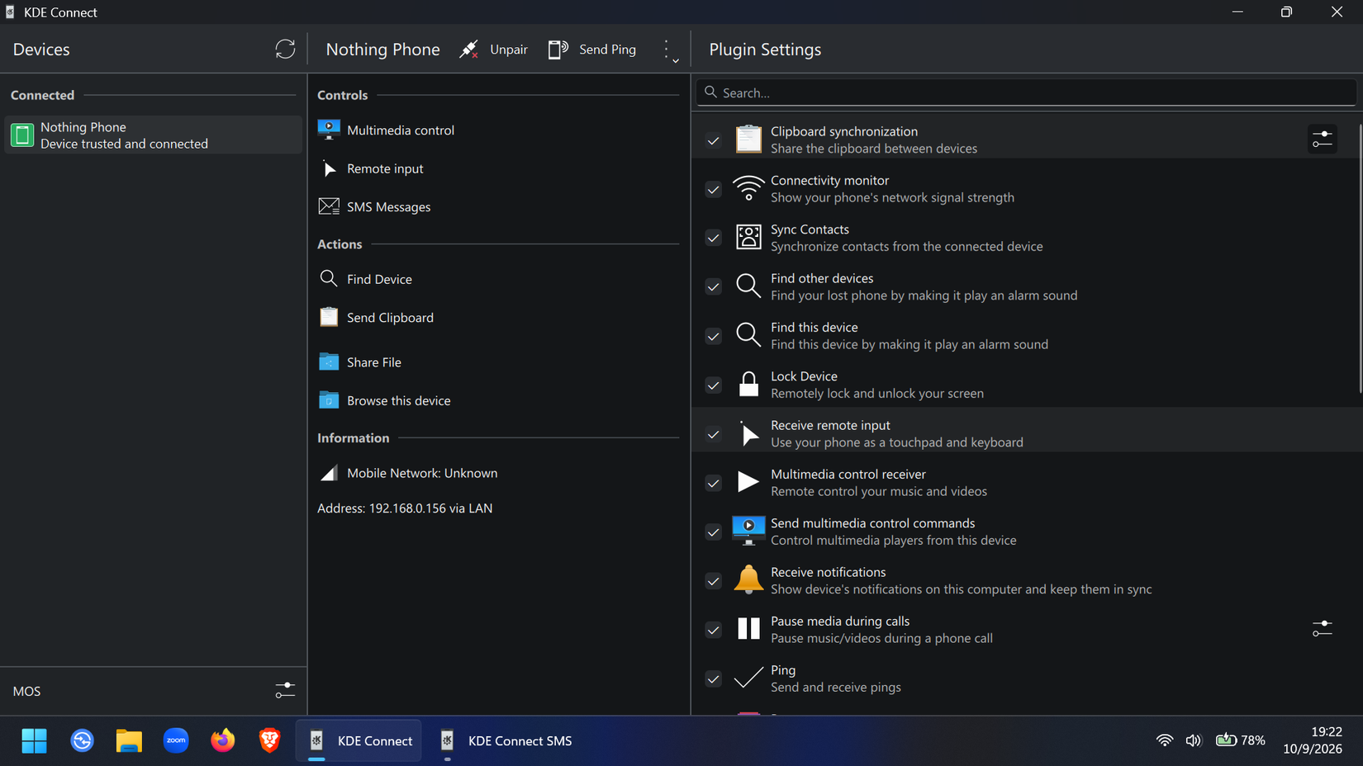Disable Multimedia control receiver plugin
The image size is (1363, 766).
pos(714,483)
